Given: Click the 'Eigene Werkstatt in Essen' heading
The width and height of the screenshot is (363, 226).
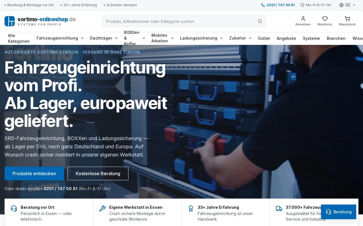Looking at the screenshot, I should tap(136, 207).
